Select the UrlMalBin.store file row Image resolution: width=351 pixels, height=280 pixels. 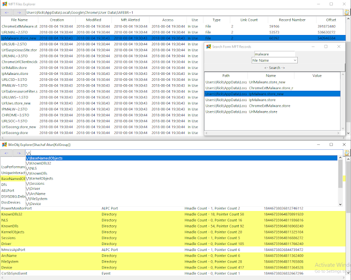[103, 68]
